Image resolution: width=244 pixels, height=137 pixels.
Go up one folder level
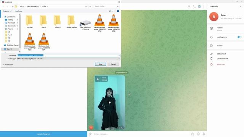[13, 6]
